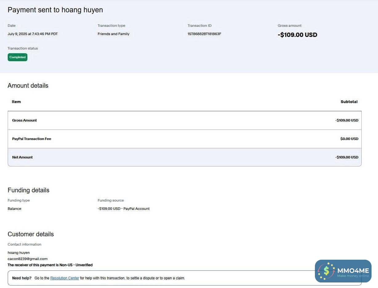This screenshot has height=288, width=378.
Task: Click the MMO4ME watermark text
Action: point(353,270)
